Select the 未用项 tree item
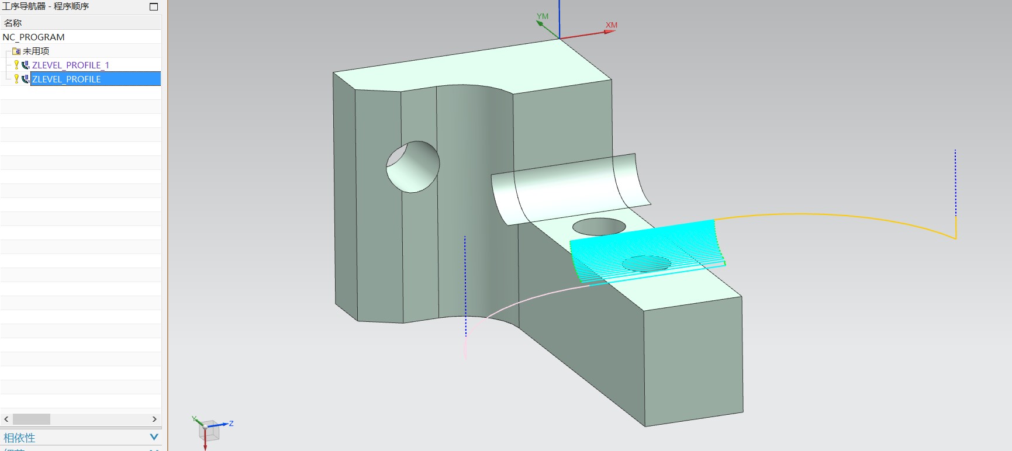This screenshot has width=1012, height=451. click(36, 51)
